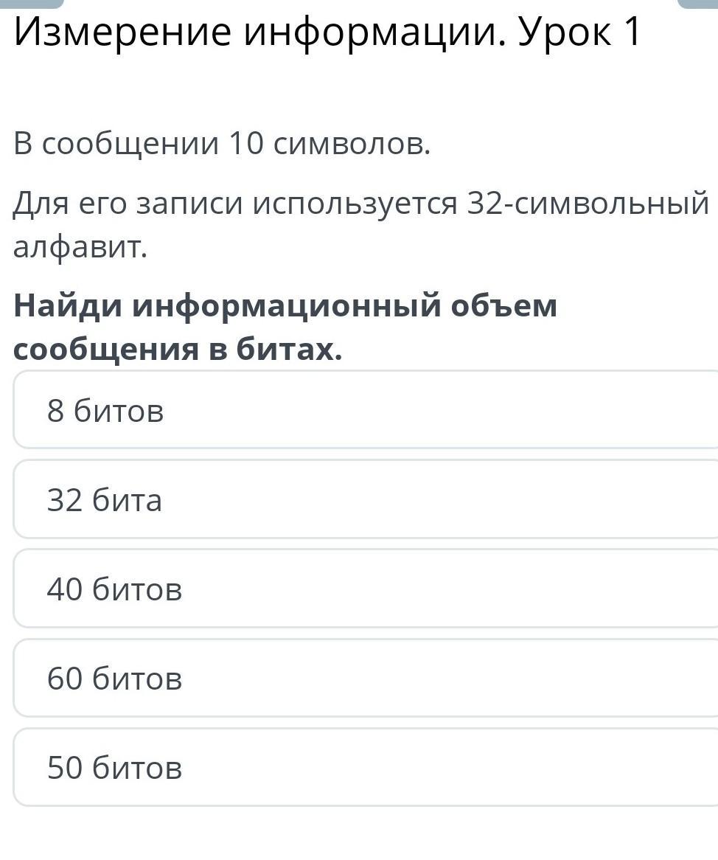Click the gray tab at top-right corner
This screenshot has height=860, width=718.
pos(699,3)
